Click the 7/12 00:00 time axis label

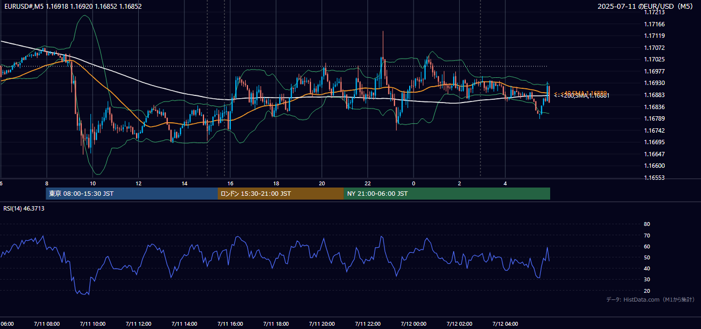414,324
